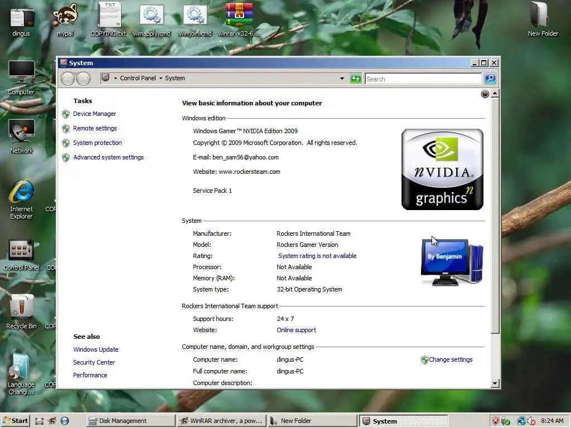Click the raccoon Mypal quick launch icon
Image resolution: width=571 pixels, height=428 pixels.
[x=52, y=421]
